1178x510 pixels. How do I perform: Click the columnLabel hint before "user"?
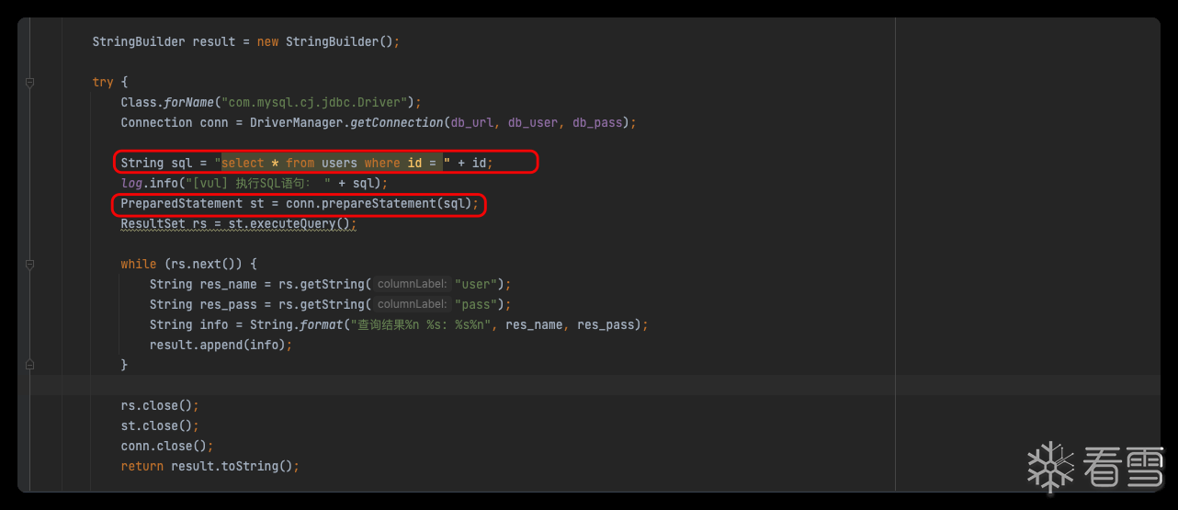click(x=411, y=284)
